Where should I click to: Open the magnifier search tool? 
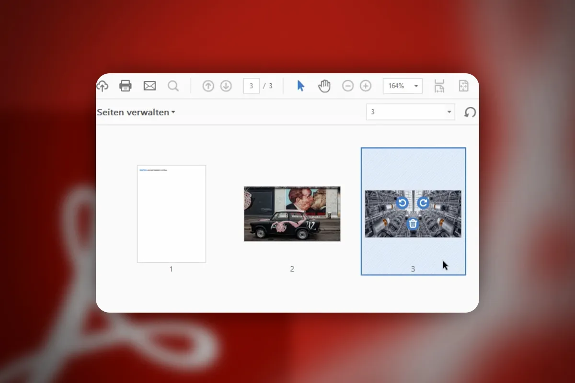point(173,86)
